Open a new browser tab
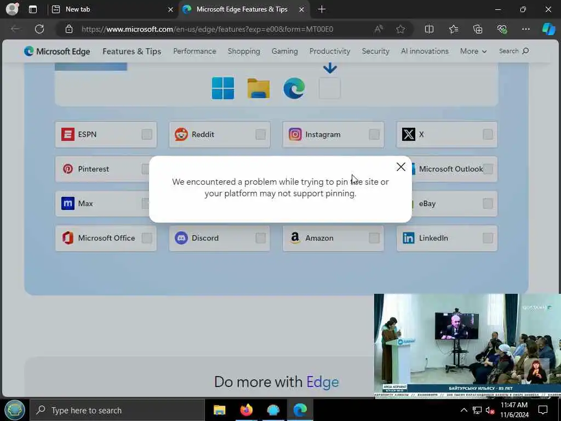561x421 pixels. [x=322, y=9]
